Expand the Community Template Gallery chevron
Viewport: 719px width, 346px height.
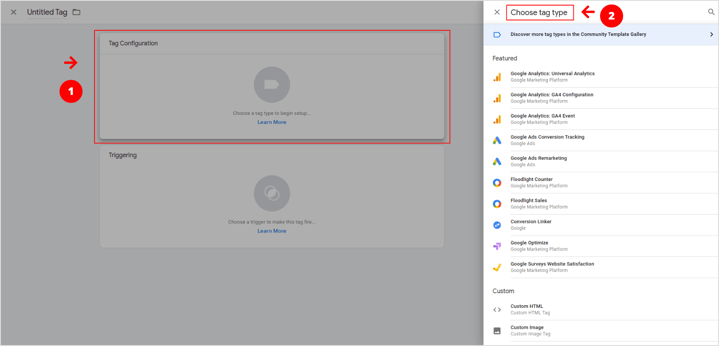pos(711,35)
